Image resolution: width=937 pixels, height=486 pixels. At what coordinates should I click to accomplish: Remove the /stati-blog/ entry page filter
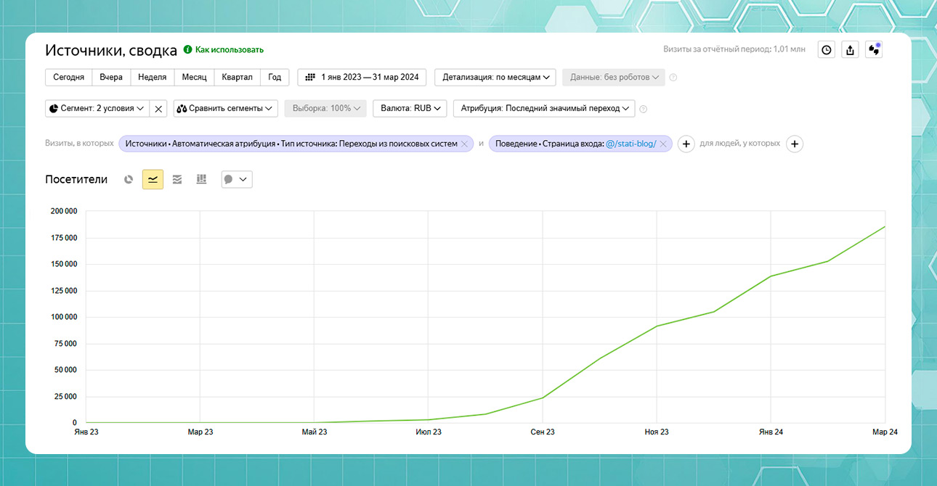[662, 144]
